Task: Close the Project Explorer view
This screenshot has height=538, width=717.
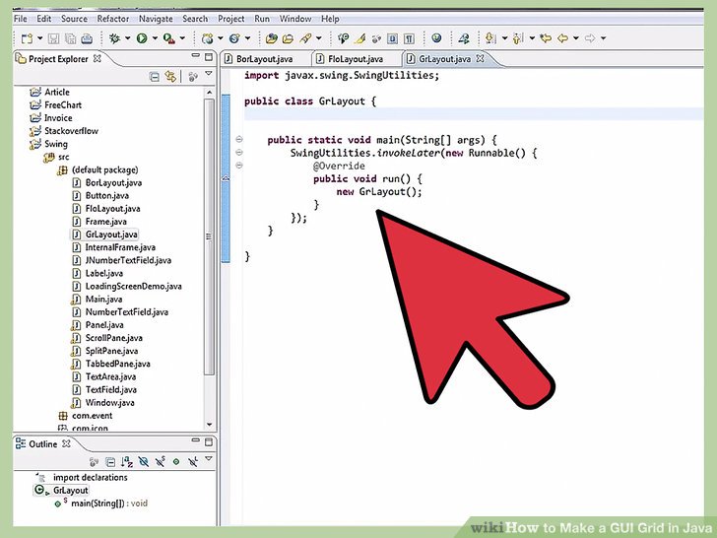Action: pyautogui.click(x=97, y=58)
